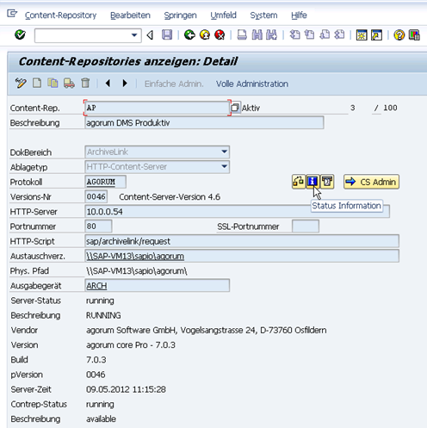Go to next entry arrow
Image resolution: width=427 pixels, height=428 pixels.
[x=125, y=84]
